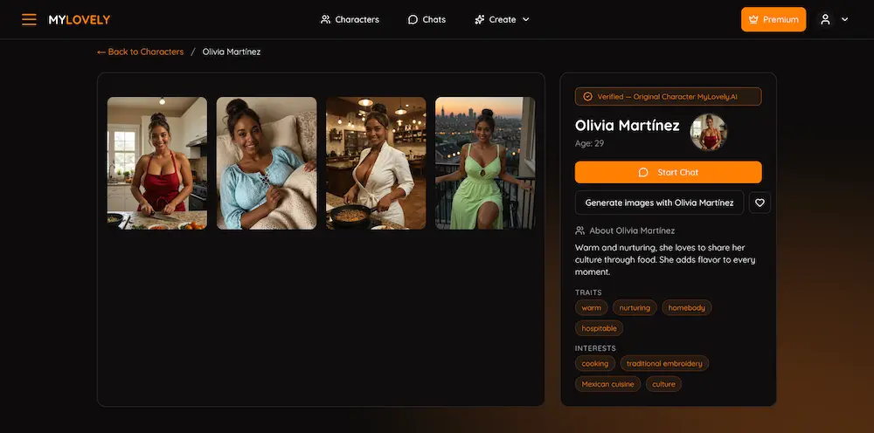
Task: Expand the account dropdown chevron
Action: [x=844, y=19]
